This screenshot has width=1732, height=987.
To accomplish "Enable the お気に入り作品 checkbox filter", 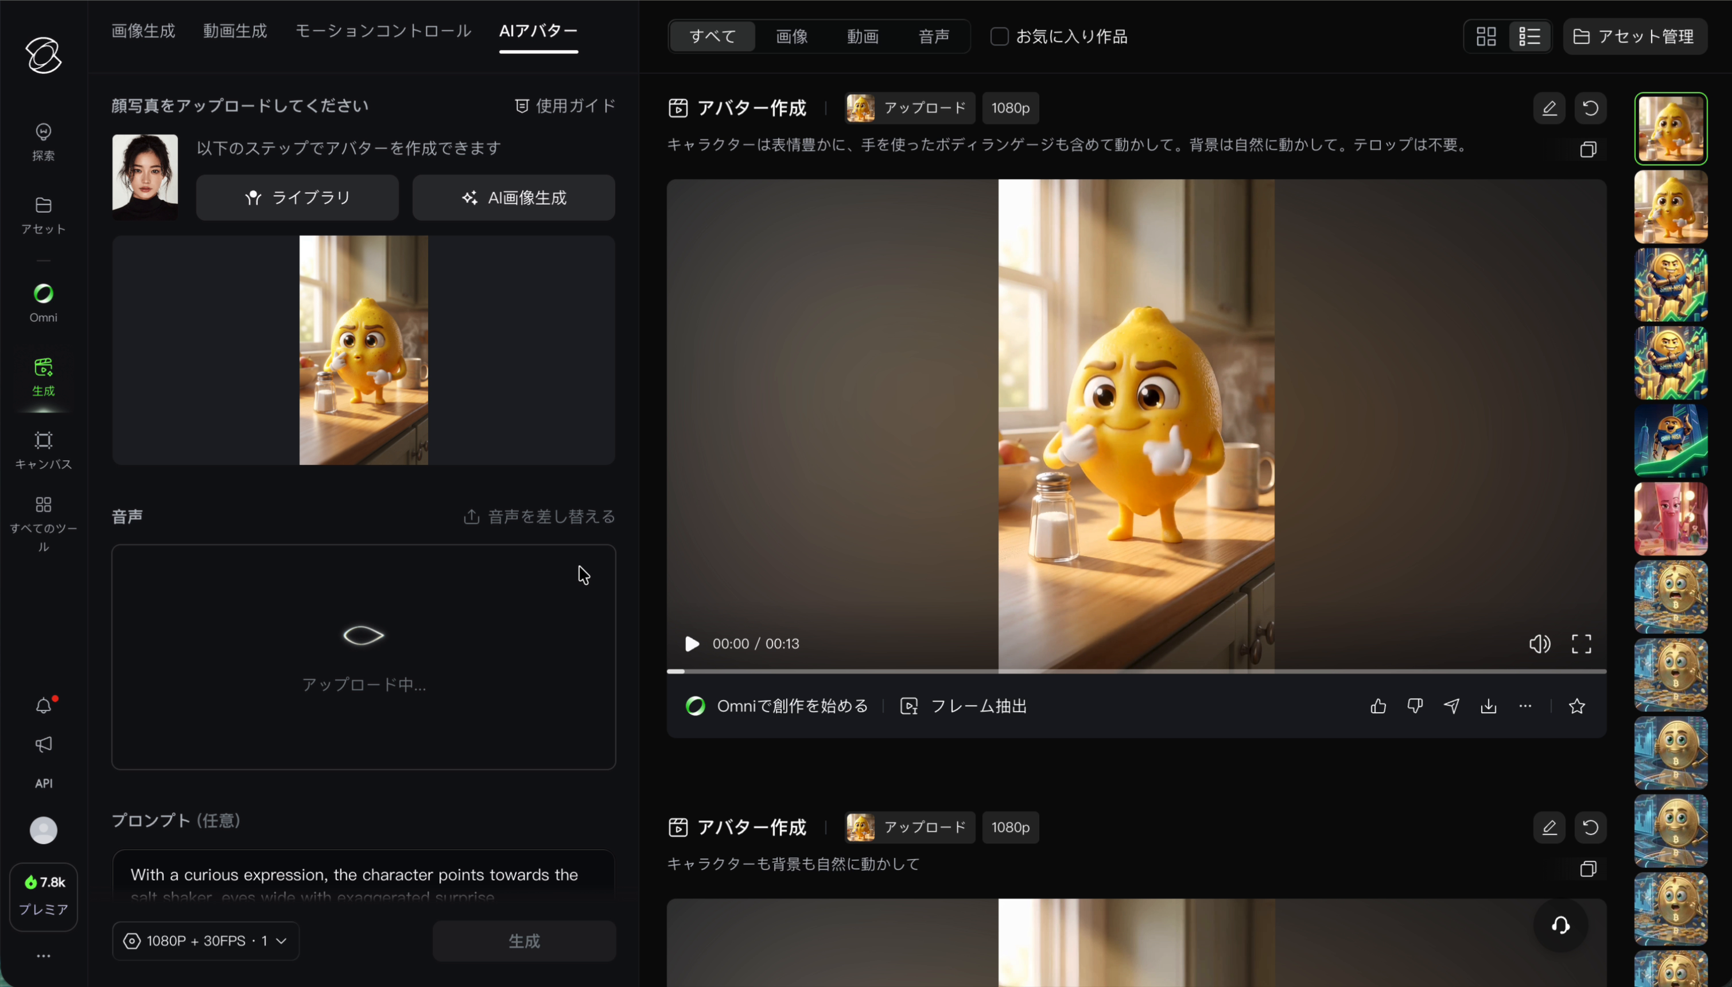I will point(999,36).
